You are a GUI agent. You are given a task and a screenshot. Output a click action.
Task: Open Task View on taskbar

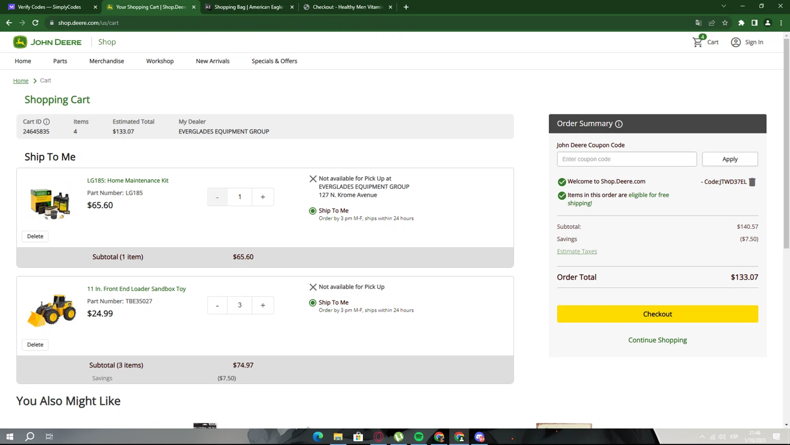click(50, 437)
